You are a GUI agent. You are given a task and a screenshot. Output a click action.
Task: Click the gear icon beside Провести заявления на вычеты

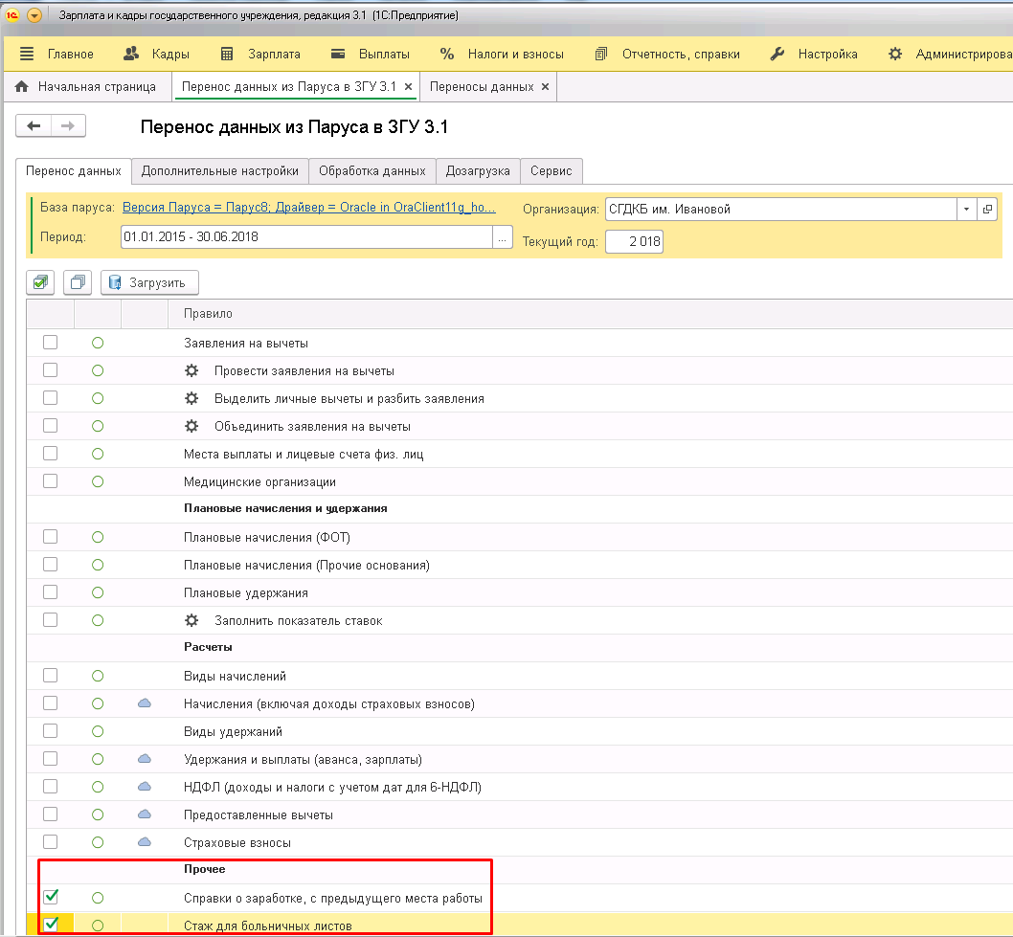tap(191, 370)
